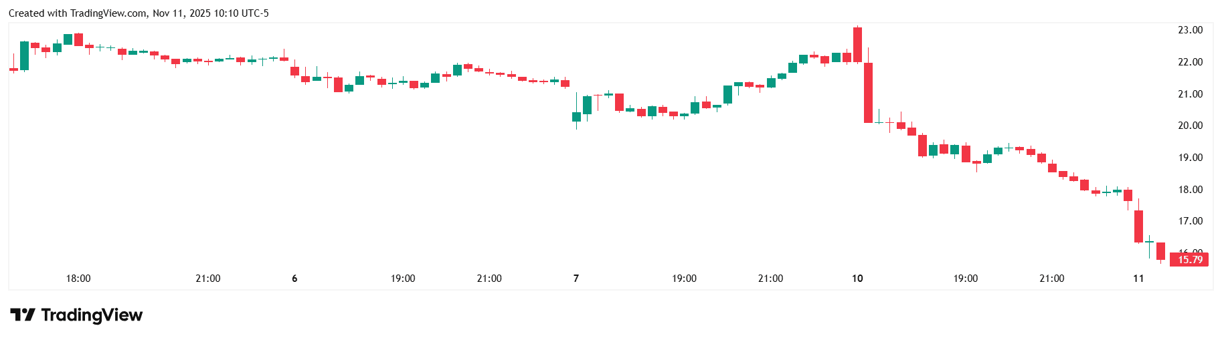Select the day 7 date marker

[x=576, y=279]
